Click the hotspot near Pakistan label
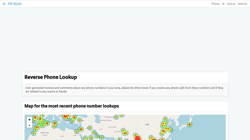Viewport: 250px width, 140px height. [x=124, y=132]
